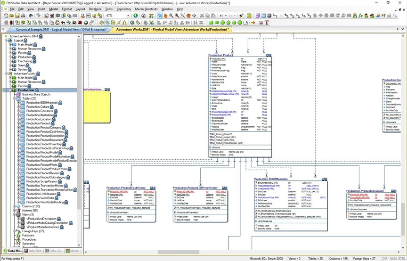Click the yellow ProductModelInstructions entity box
This screenshot has width=407, height=261.
coord(97,106)
